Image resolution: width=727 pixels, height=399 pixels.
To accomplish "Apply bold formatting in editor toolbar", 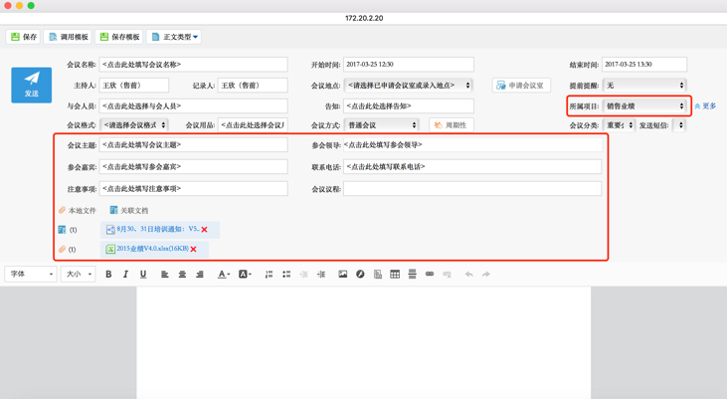I will point(108,275).
